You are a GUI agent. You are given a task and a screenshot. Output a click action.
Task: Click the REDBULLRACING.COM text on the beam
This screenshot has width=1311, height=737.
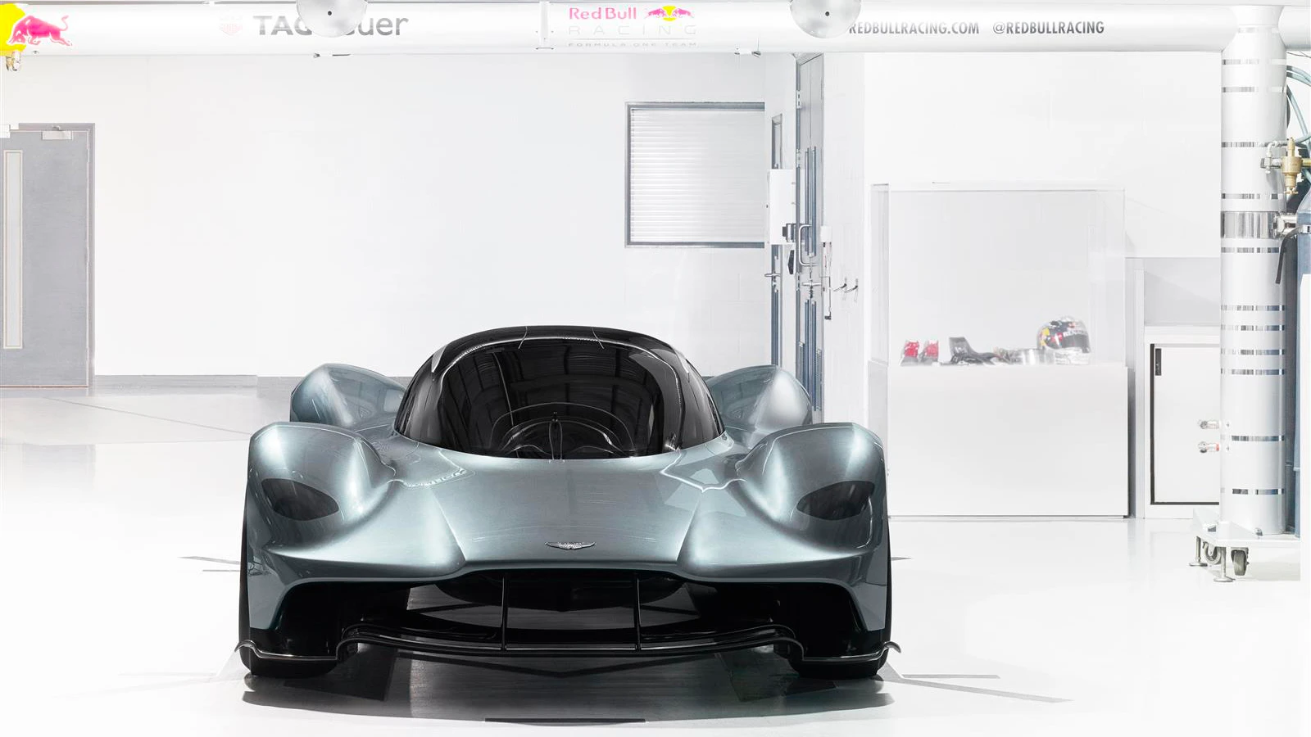pyautogui.click(x=913, y=28)
